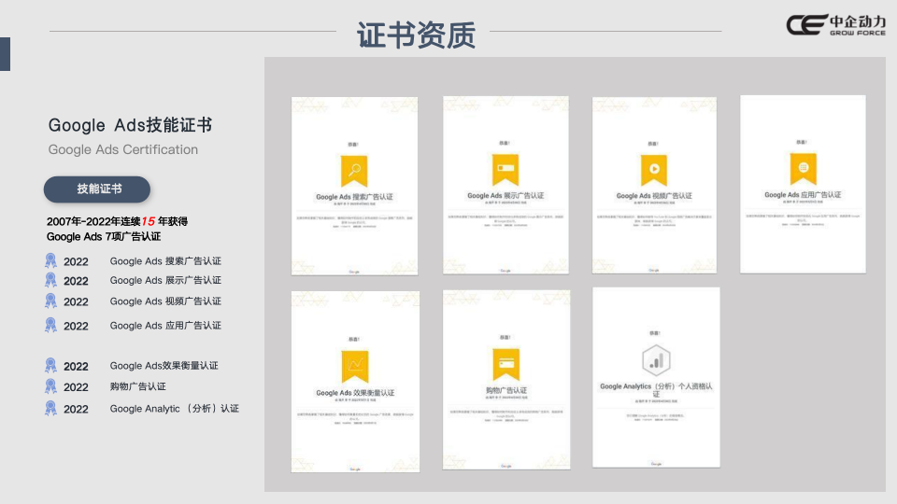897x504 pixels.
Task: Click the 技能证书 pill button
Action: [97, 189]
